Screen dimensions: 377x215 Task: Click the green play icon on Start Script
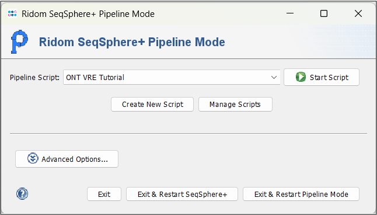pyautogui.click(x=301, y=77)
